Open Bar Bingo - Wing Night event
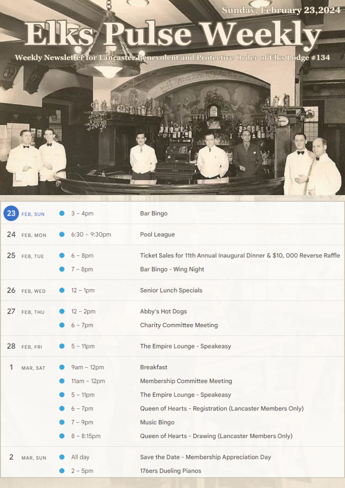The image size is (345, 488). (x=172, y=269)
